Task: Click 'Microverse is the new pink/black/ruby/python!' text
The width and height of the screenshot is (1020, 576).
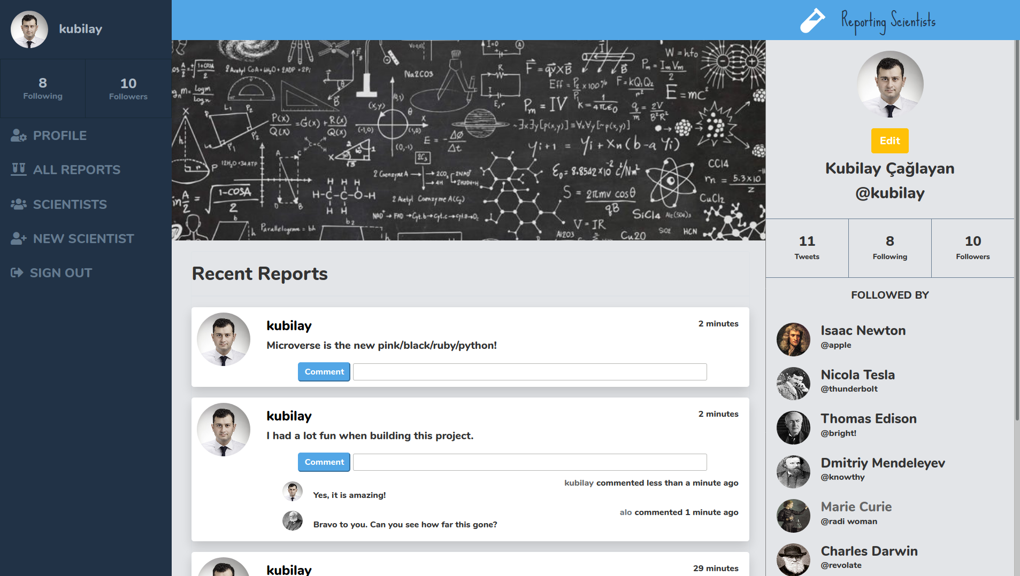Action: click(x=382, y=346)
